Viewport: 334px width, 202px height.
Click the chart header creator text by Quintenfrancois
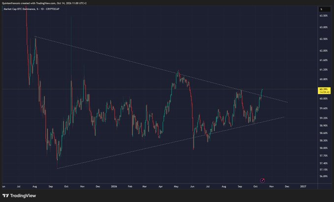point(44,3)
